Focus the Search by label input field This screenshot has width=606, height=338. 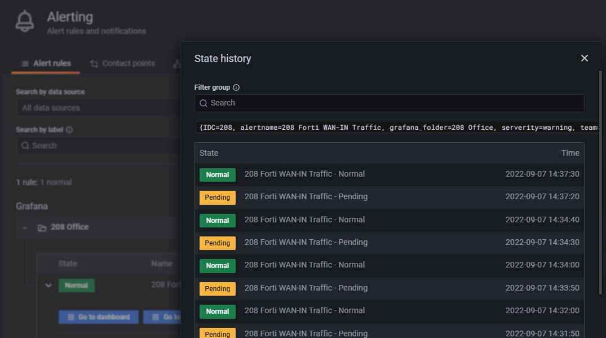tap(99, 146)
